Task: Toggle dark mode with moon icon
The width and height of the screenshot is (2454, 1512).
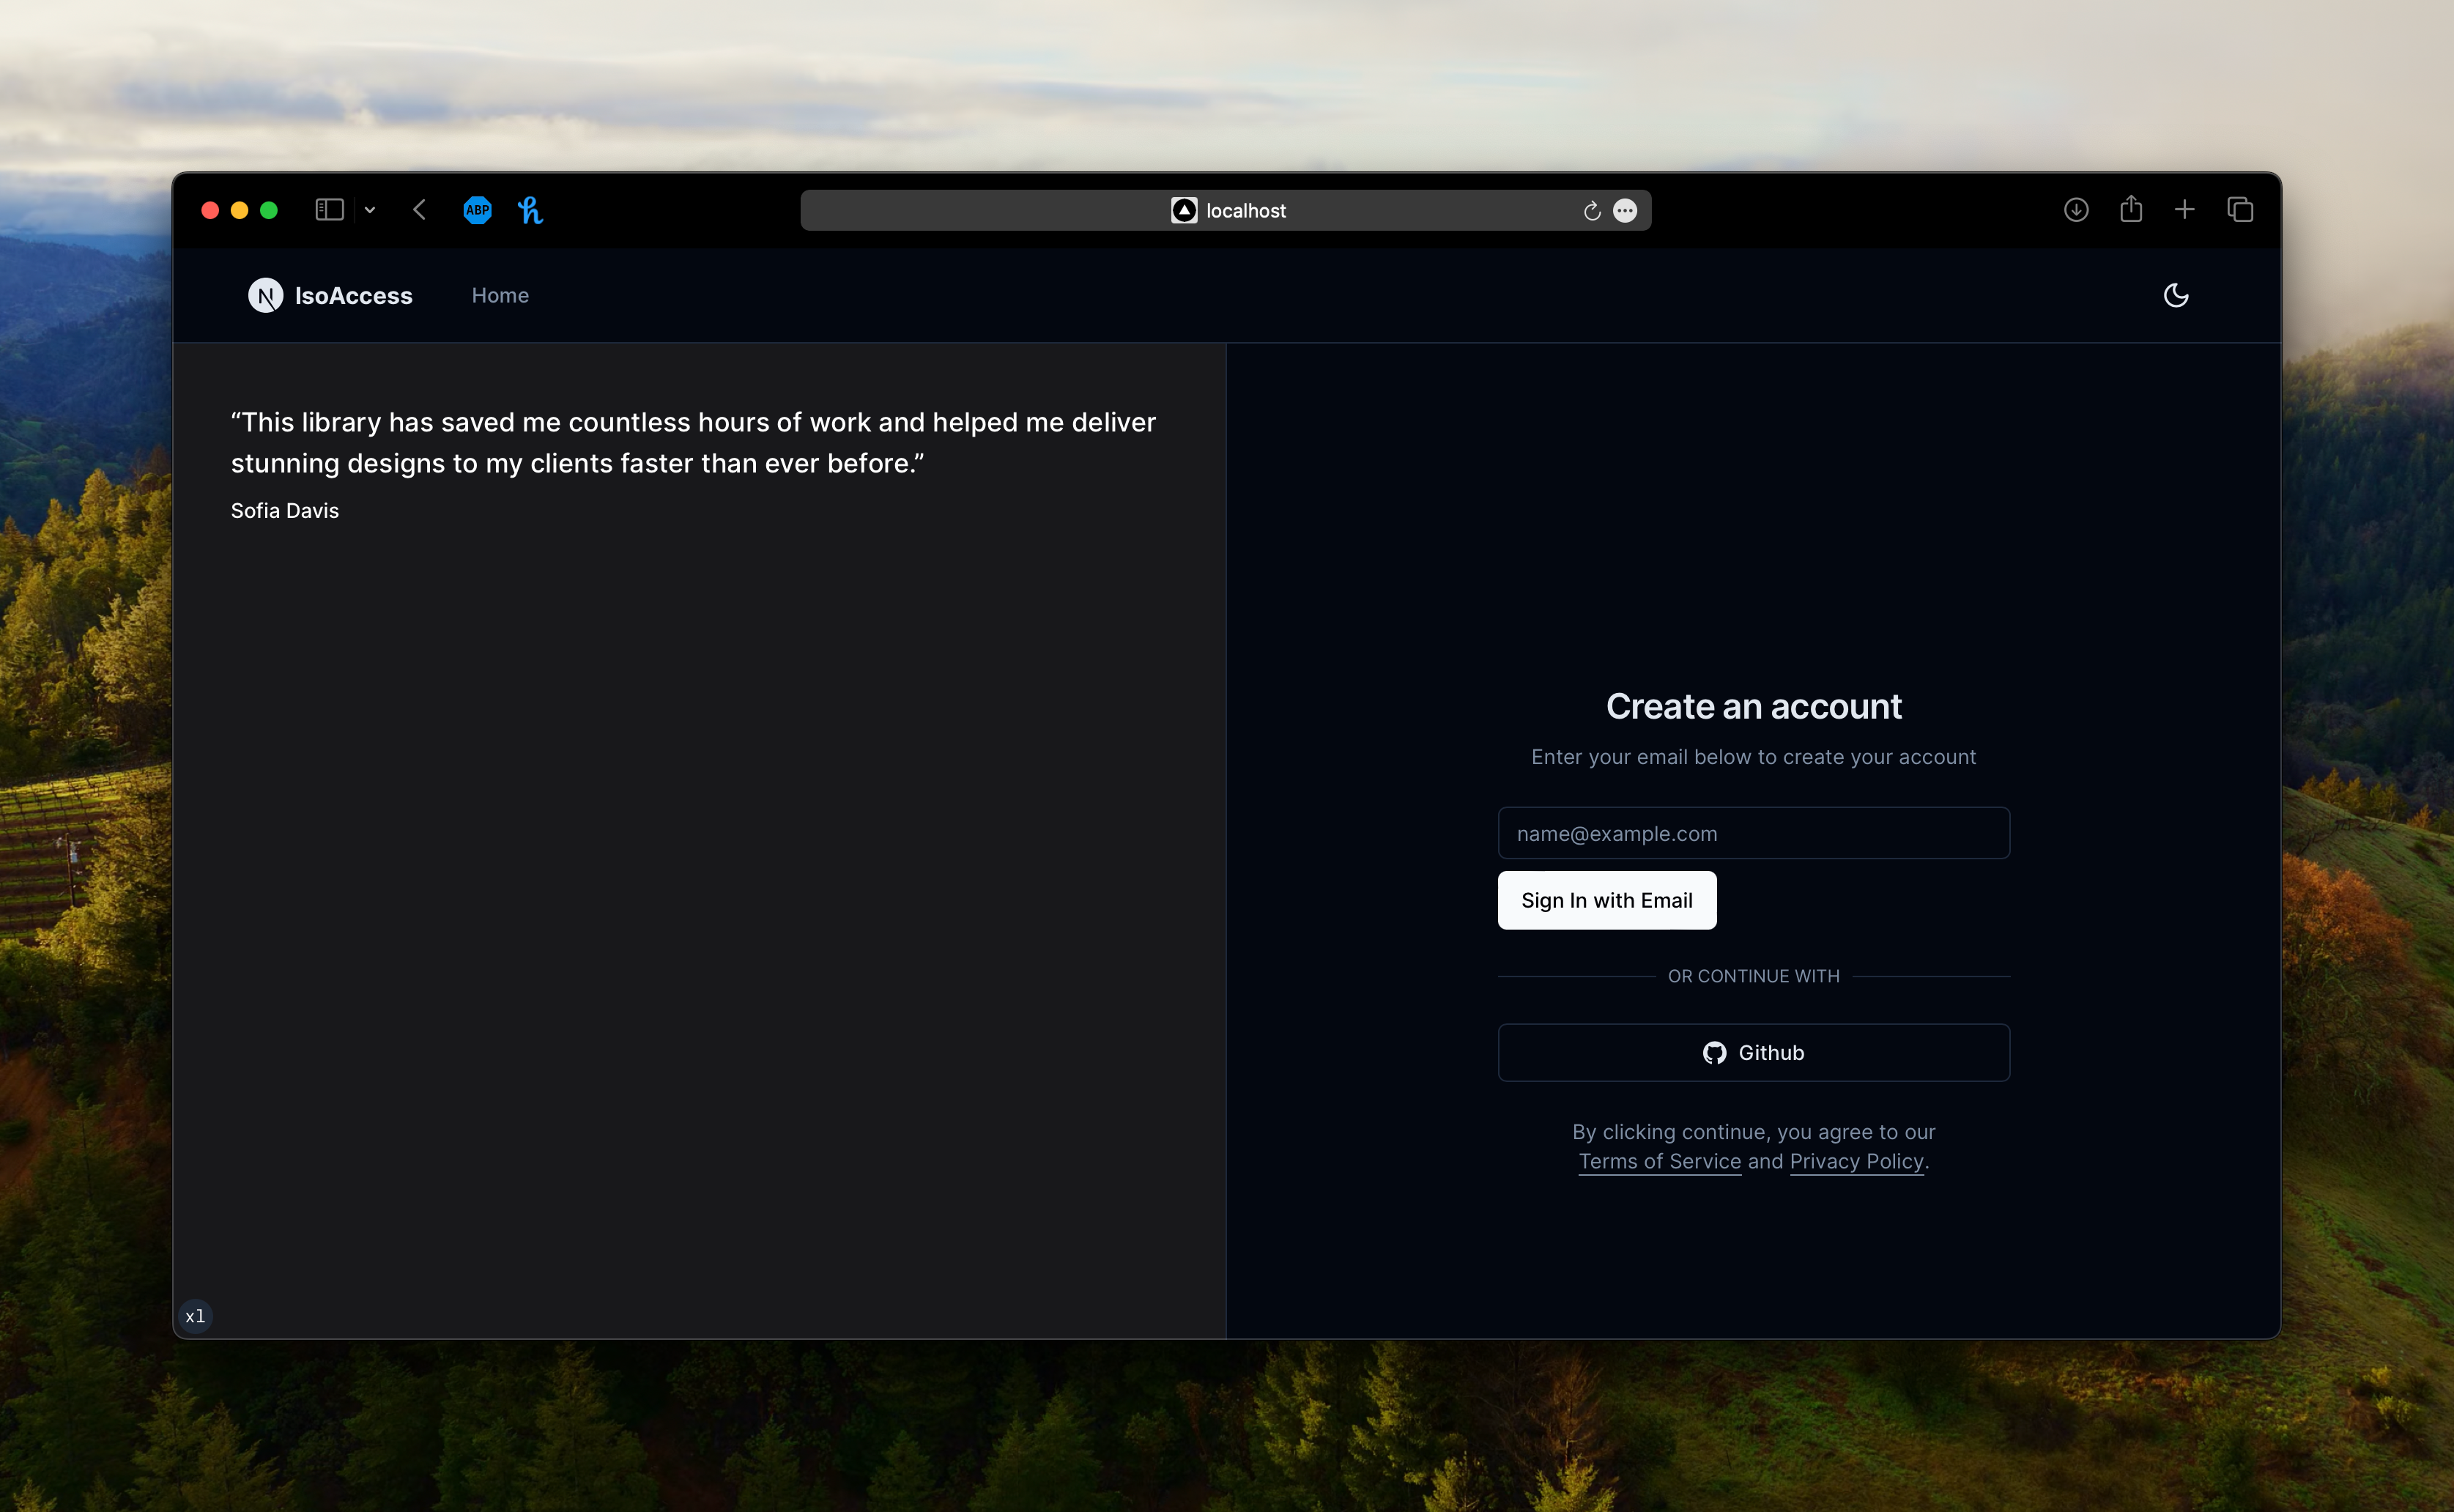Action: point(2175,295)
